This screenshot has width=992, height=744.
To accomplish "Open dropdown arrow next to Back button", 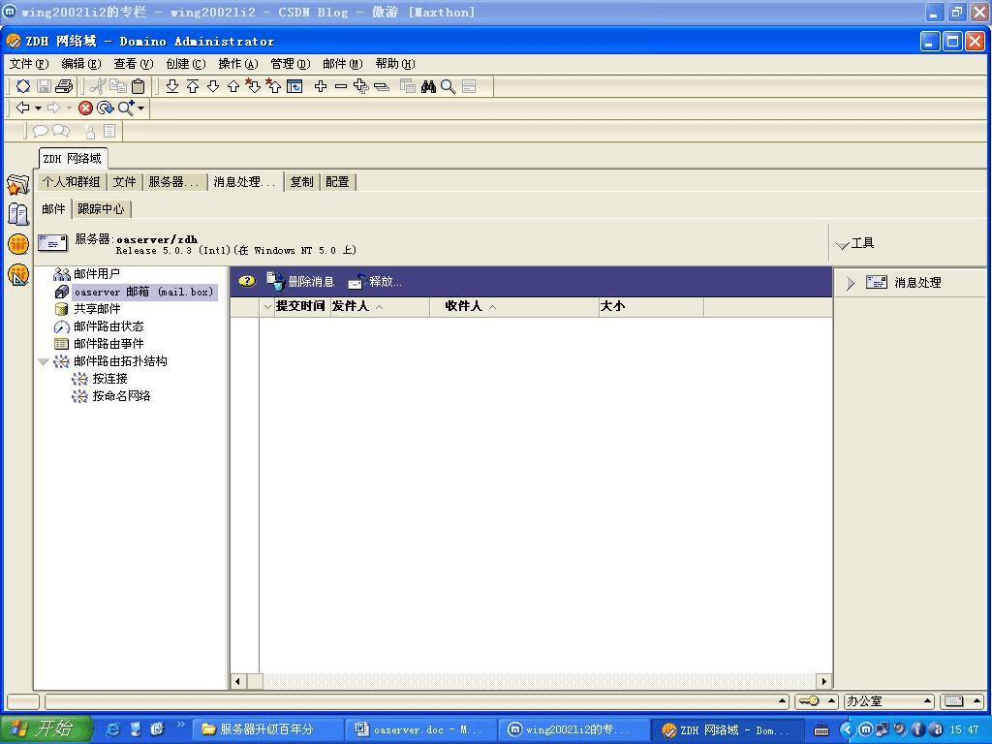I will click(38, 108).
